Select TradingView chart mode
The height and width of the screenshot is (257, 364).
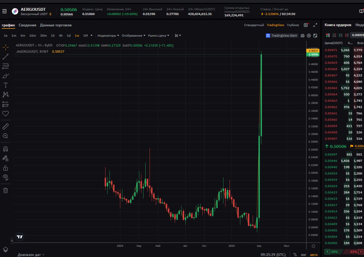click(x=275, y=25)
